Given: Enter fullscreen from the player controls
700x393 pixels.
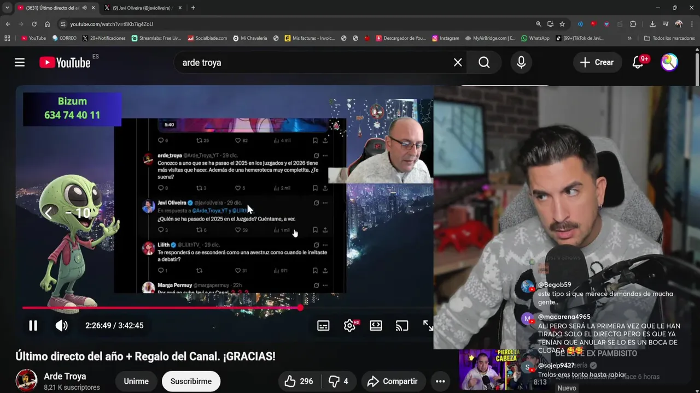Looking at the screenshot, I should pos(428,326).
